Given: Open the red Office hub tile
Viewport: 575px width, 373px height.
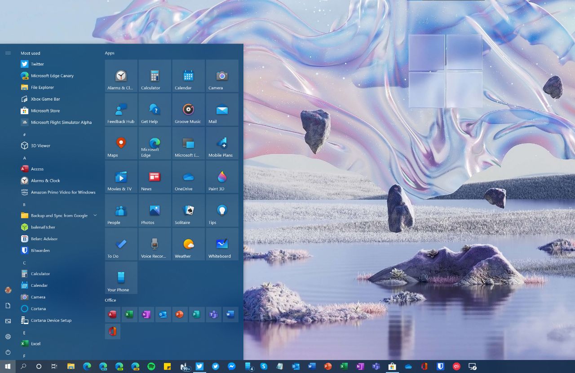Looking at the screenshot, I should point(112,331).
